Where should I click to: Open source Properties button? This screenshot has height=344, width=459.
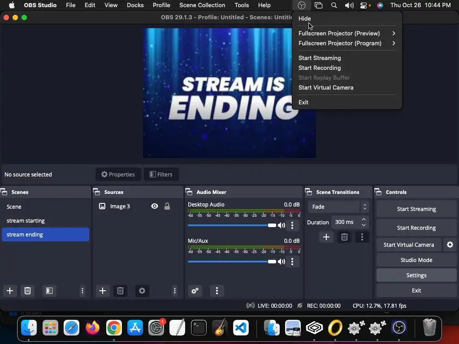coord(118,174)
